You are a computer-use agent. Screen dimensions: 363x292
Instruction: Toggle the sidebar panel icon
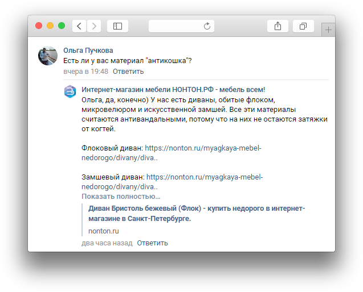pyautogui.click(x=117, y=26)
